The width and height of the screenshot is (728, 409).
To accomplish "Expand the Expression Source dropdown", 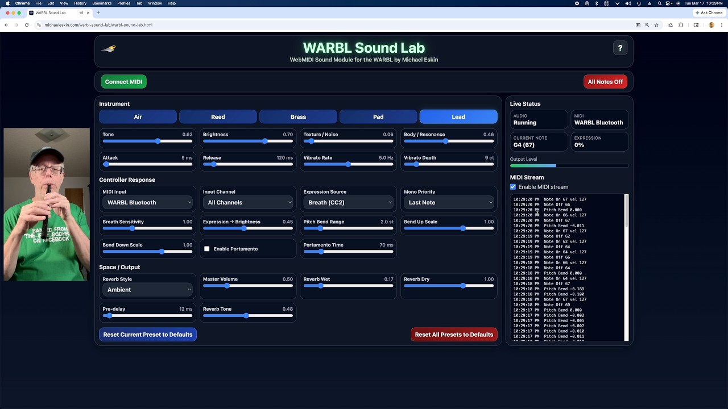I will tap(349, 202).
